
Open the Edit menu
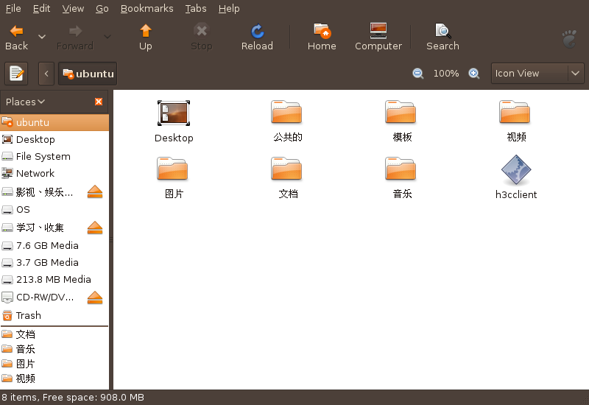[x=41, y=8]
